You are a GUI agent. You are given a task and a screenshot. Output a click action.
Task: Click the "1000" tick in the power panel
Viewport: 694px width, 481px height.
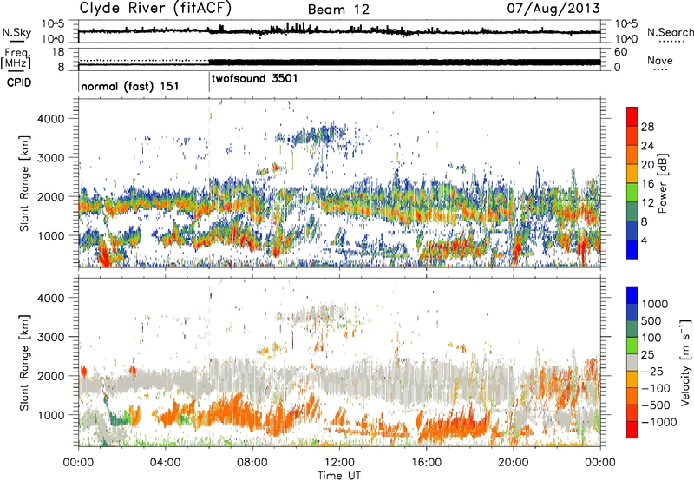(x=51, y=235)
